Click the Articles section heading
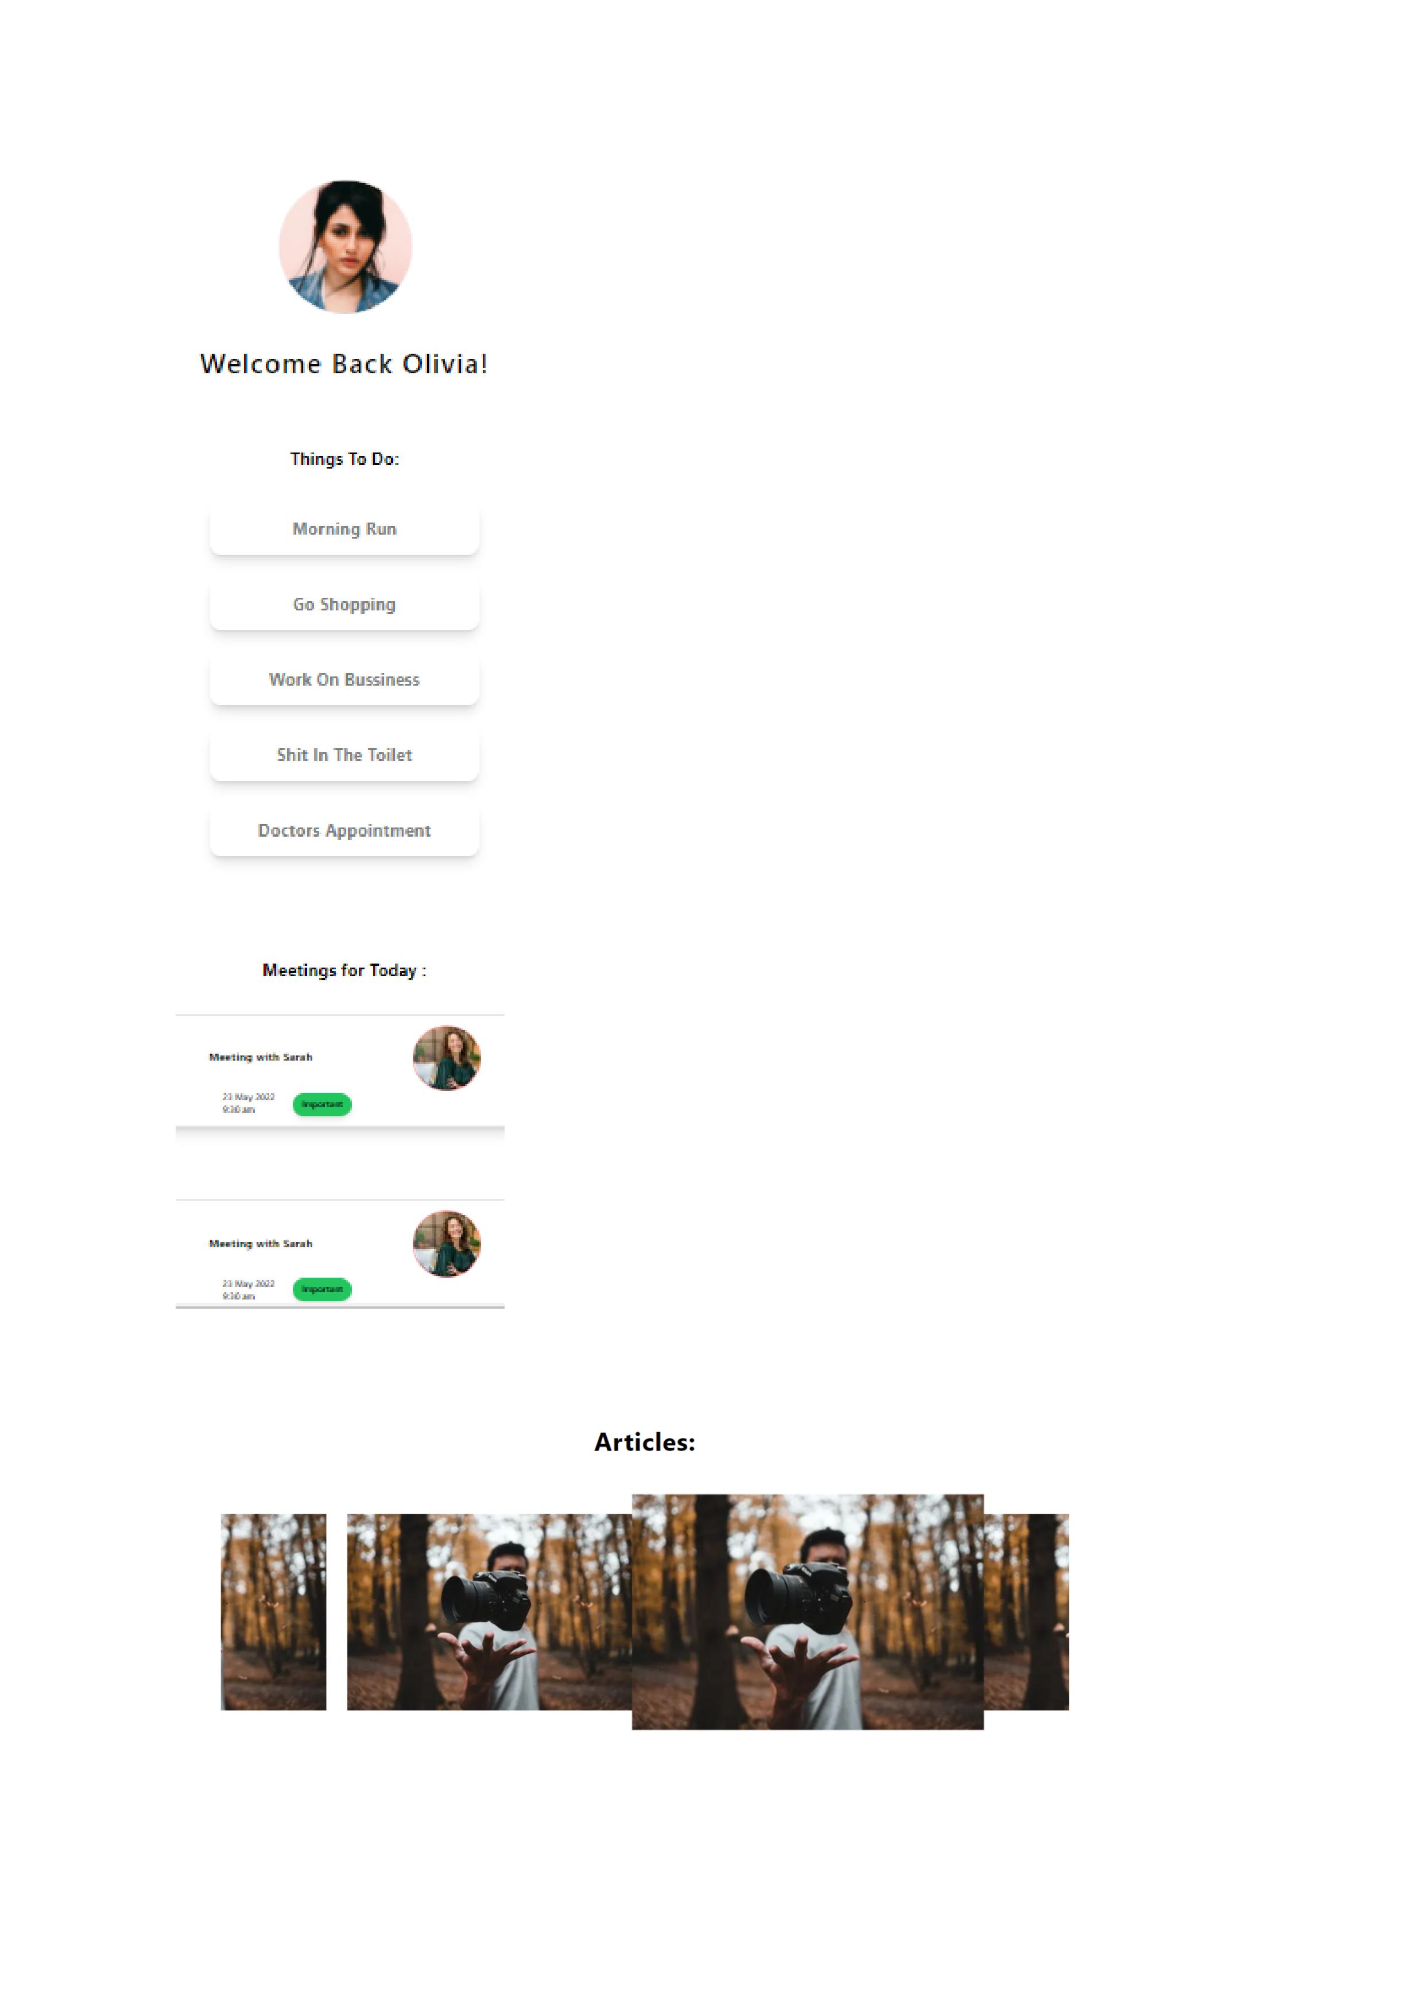The width and height of the screenshot is (1426, 2015). [645, 1442]
